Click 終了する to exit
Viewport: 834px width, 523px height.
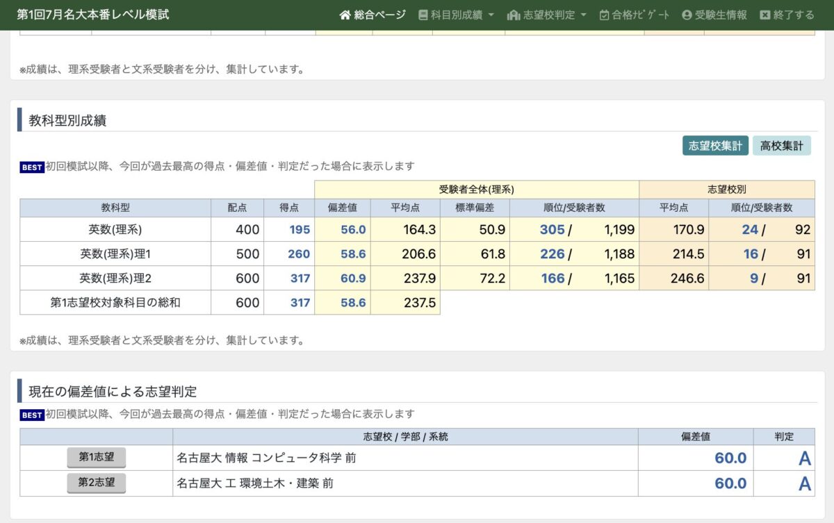[787, 15]
